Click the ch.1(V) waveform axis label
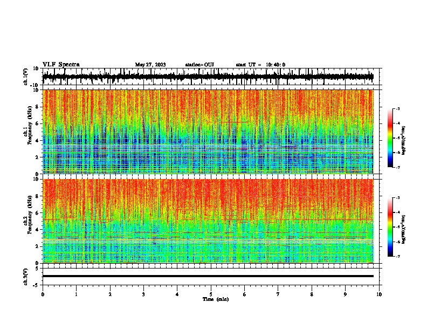Screen dimensions: 427x330 tap(26, 77)
